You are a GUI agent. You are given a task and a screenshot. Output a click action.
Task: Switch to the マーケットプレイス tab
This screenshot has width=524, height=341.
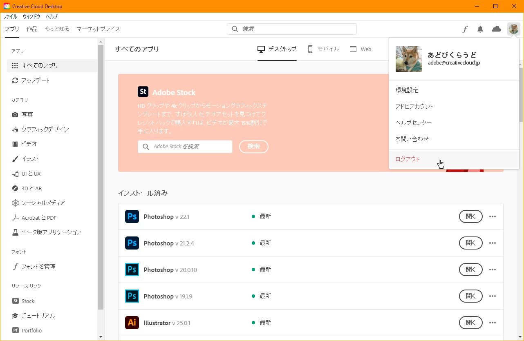click(98, 29)
